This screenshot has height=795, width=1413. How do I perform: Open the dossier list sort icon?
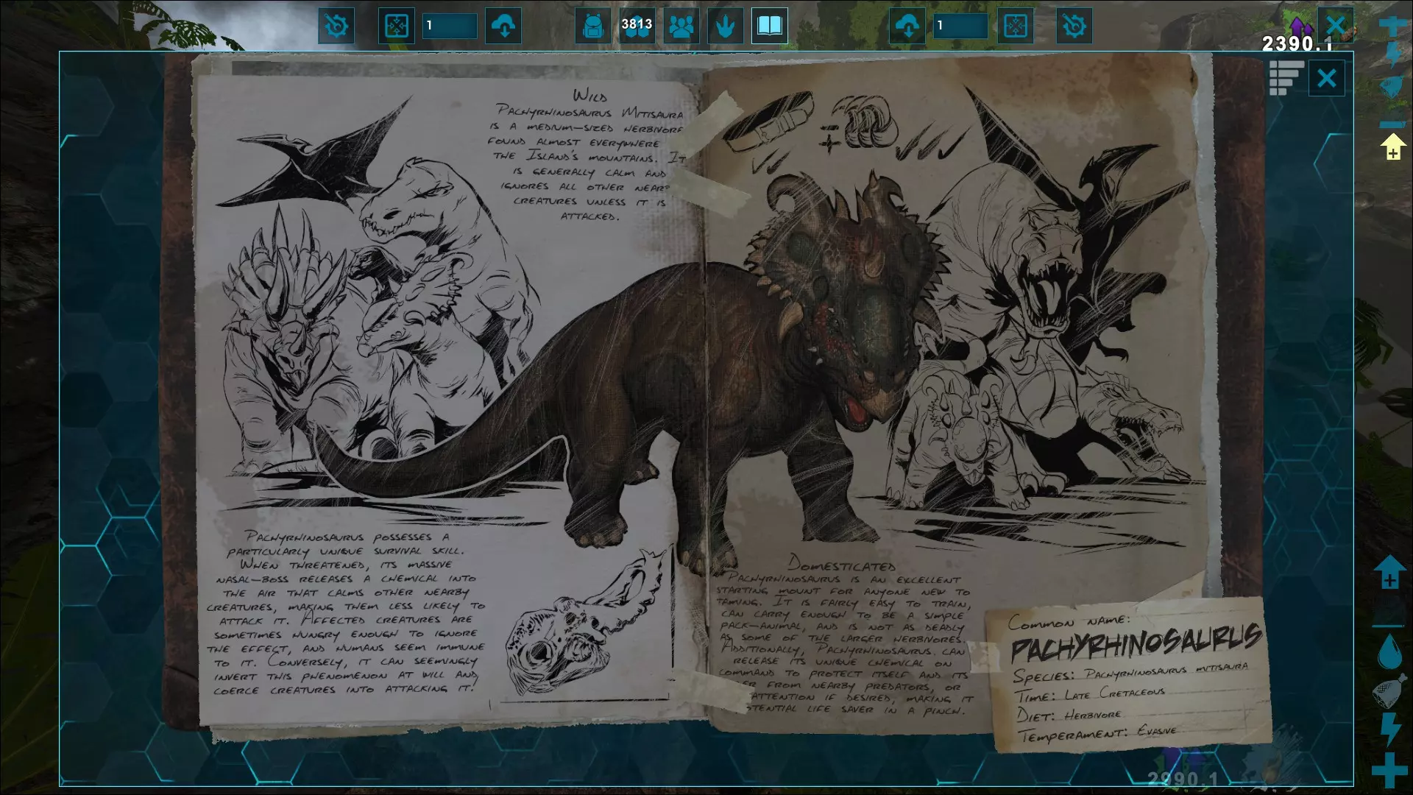click(1286, 78)
